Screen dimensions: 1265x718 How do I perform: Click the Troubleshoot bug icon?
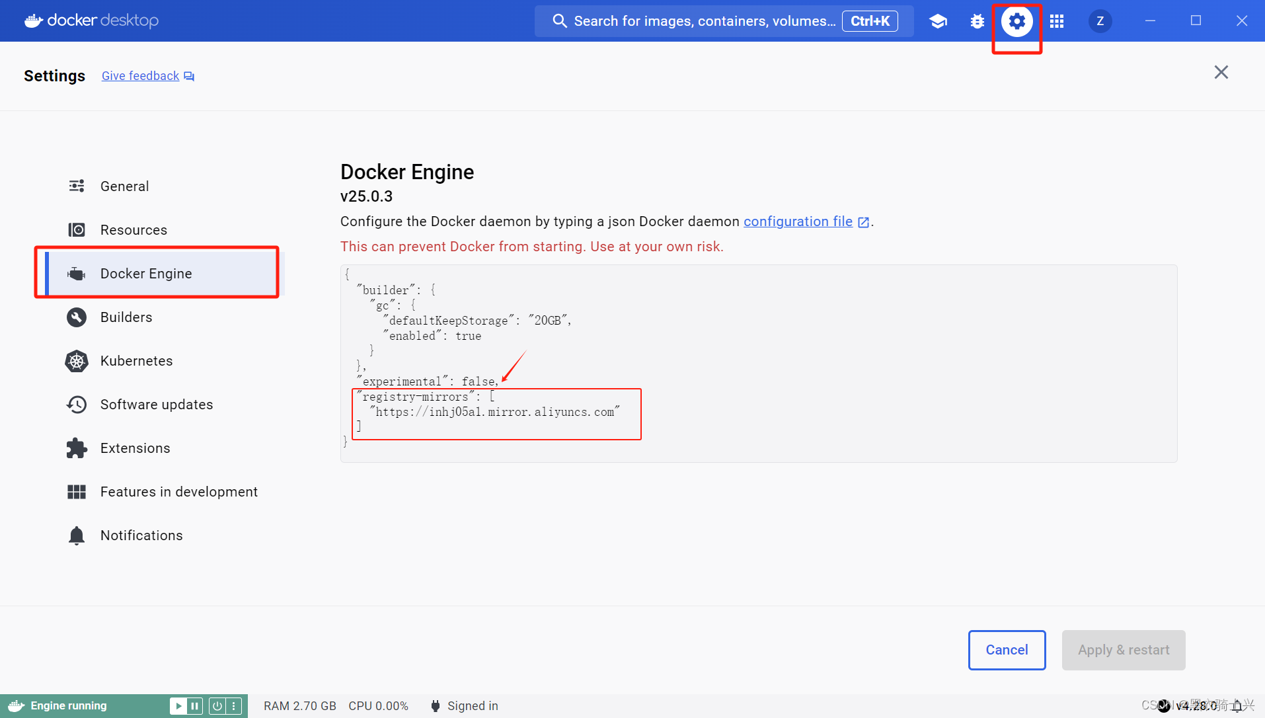pyautogui.click(x=977, y=21)
